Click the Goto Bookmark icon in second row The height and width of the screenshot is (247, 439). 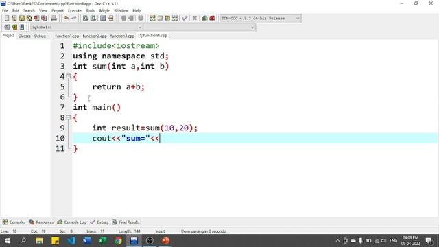click(x=22, y=27)
